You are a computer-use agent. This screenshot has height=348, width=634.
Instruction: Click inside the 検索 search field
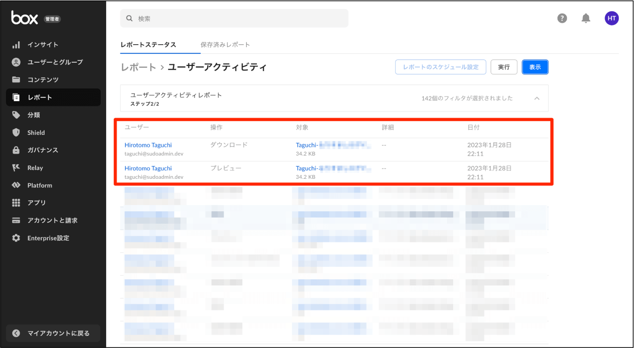[234, 18]
